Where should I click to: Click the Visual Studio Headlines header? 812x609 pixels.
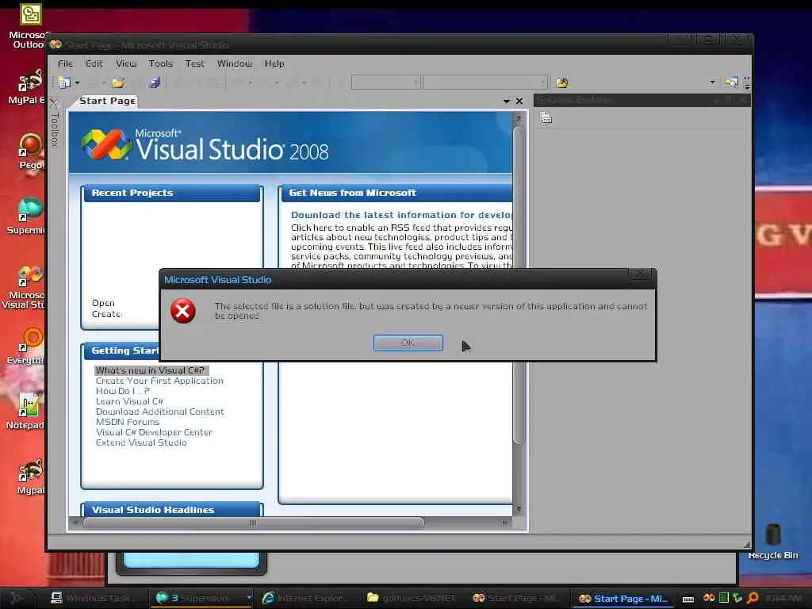coord(172,510)
